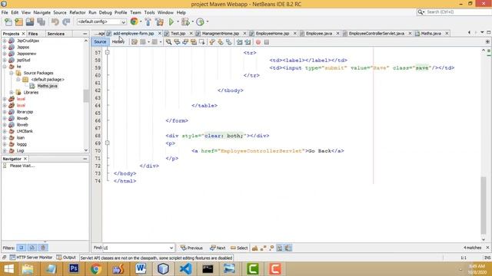Expand the JspCrudAjax project node
Image resolution: width=492 pixels, height=276 pixels.
pos(5,41)
